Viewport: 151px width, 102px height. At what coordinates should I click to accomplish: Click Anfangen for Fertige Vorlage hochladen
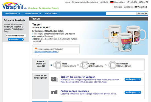tap(133, 92)
